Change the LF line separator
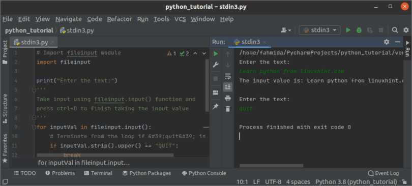412x186 pixels. tap(256, 182)
